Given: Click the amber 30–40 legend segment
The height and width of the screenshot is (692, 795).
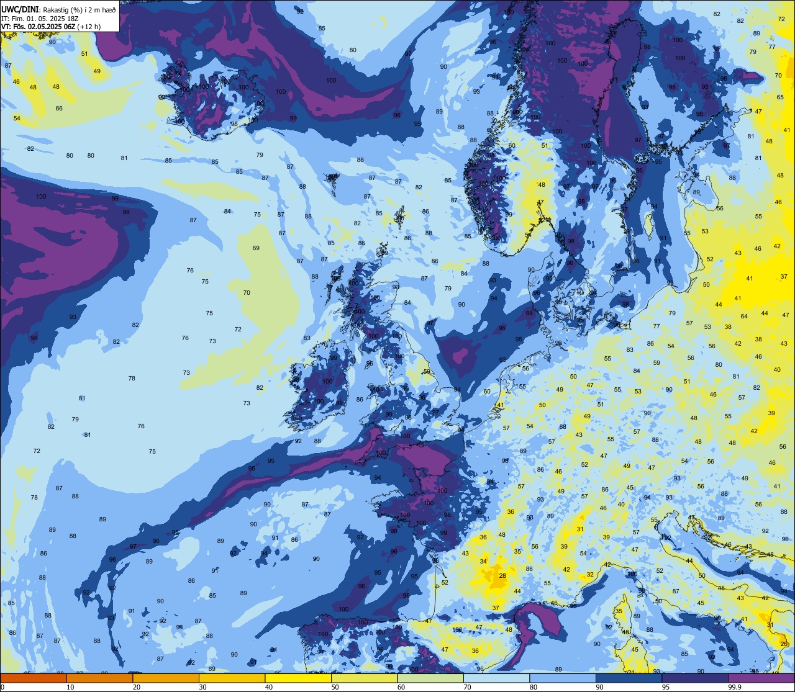Looking at the screenshot, I should [232, 678].
